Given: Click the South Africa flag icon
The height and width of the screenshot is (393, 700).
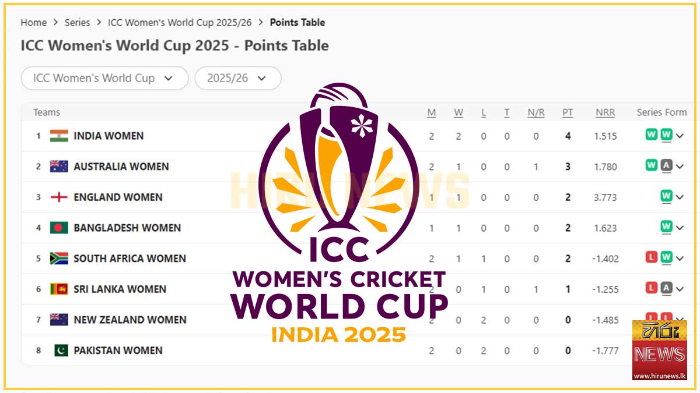Looking at the screenshot, I should click(59, 259).
